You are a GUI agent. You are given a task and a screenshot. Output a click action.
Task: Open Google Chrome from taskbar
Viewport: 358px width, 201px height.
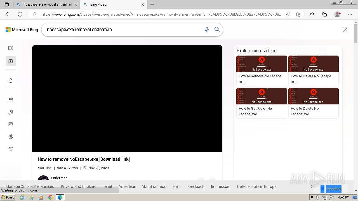pyautogui.click(x=50, y=197)
